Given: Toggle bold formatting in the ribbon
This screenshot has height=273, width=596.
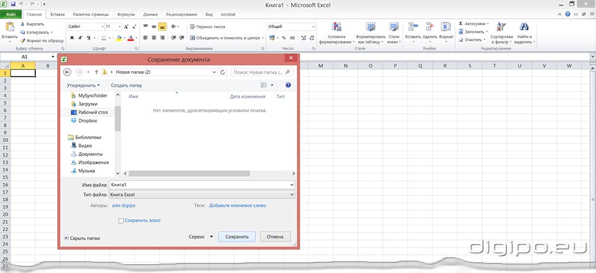Looking at the screenshot, I should (72, 38).
